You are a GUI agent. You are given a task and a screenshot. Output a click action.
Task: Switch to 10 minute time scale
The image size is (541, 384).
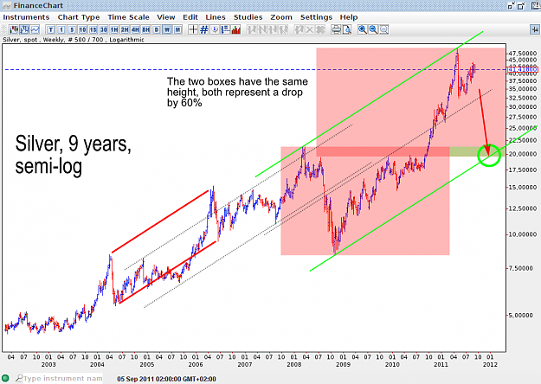[82, 30]
